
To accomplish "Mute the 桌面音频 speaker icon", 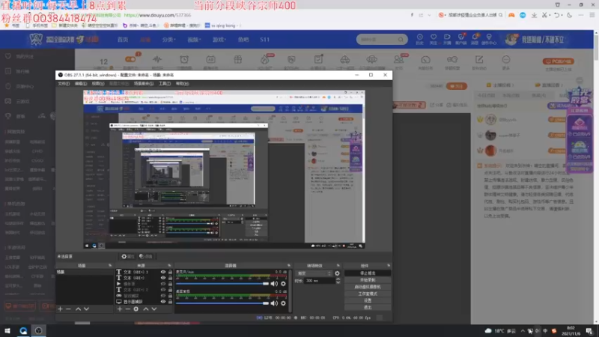I will 274,303.
